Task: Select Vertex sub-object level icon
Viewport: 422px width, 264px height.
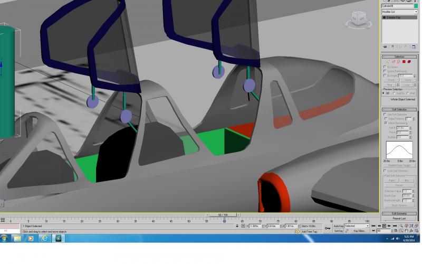Action: (388, 61)
